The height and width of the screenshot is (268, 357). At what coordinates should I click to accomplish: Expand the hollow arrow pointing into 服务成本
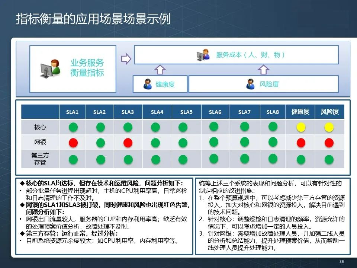pos(125,58)
